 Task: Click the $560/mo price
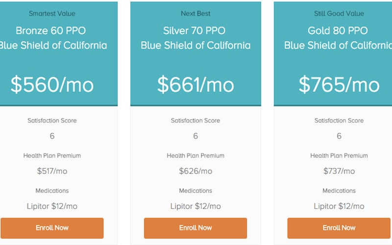[52, 84]
